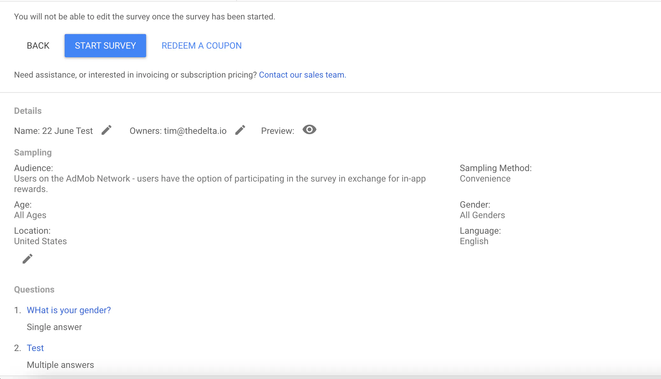Image resolution: width=661 pixels, height=379 pixels.
Task: Click the Details section header
Action: click(x=27, y=111)
